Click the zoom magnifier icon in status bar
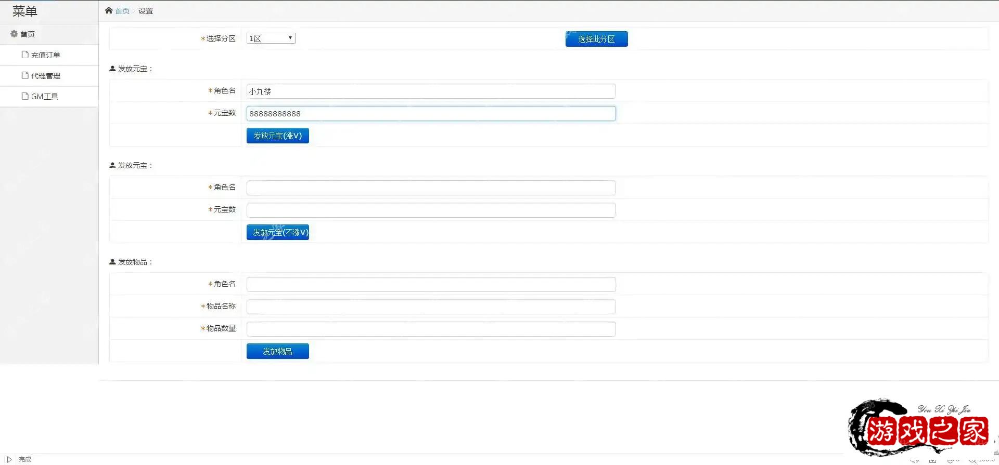The height and width of the screenshot is (465, 999). coord(971,460)
